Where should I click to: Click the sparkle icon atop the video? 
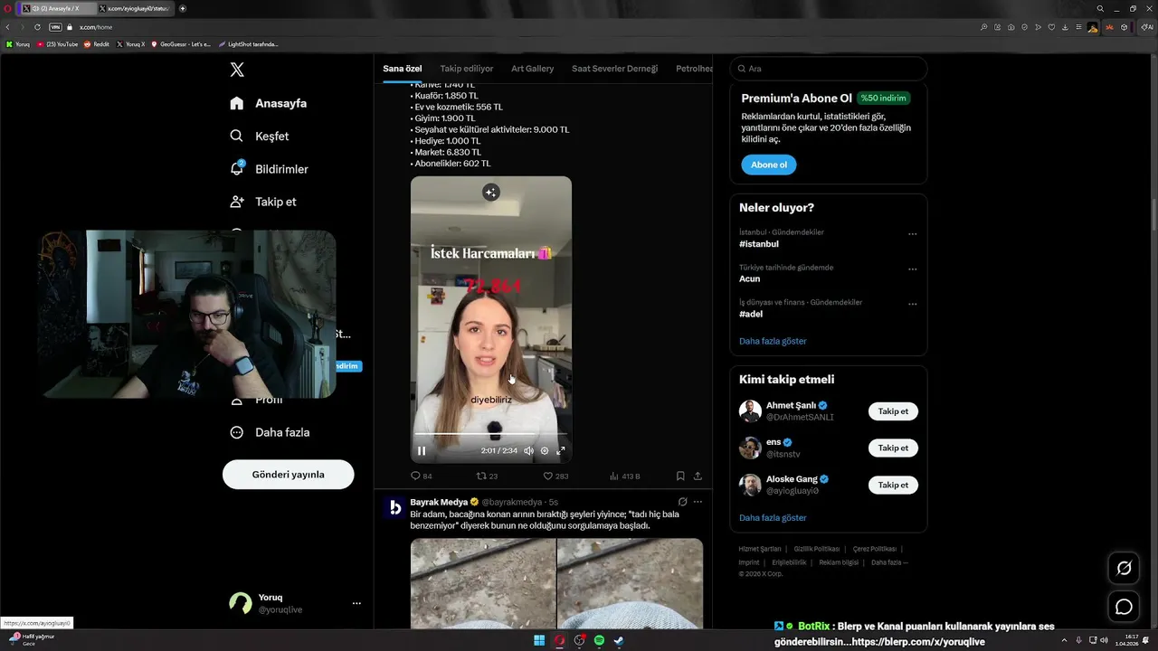[490, 193]
